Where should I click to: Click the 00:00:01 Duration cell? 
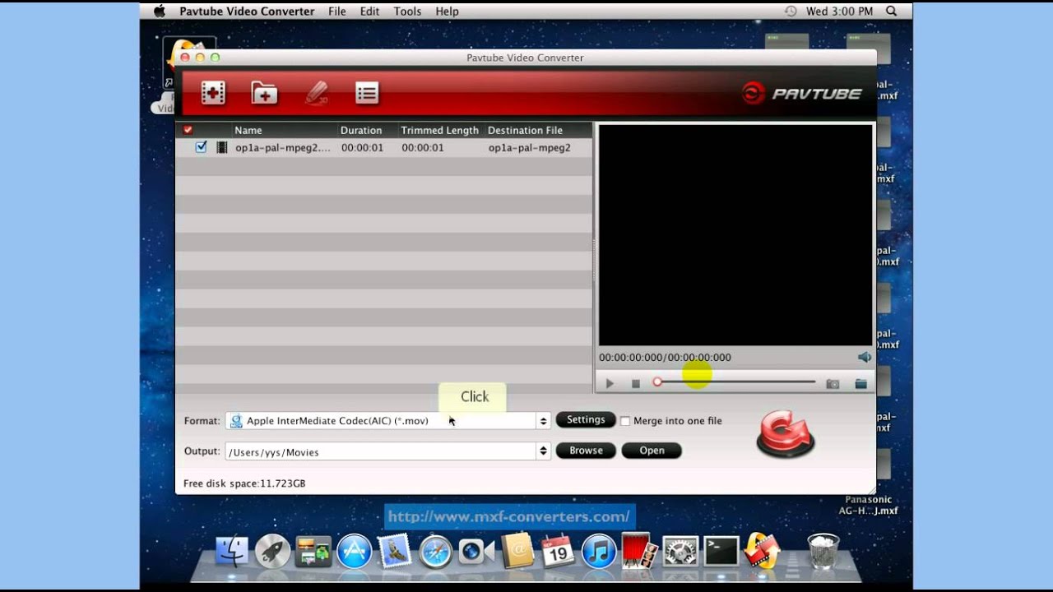click(x=362, y=148)
